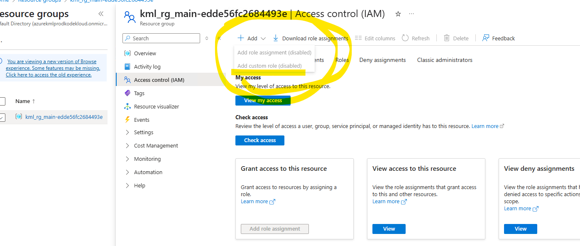Click the "My access" heading
The image size is (580, 246).
[248, 77]
